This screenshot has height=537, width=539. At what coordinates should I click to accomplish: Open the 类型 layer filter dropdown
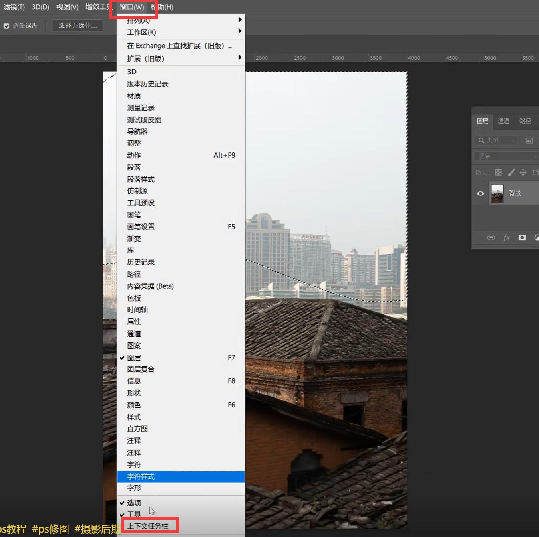496,140
